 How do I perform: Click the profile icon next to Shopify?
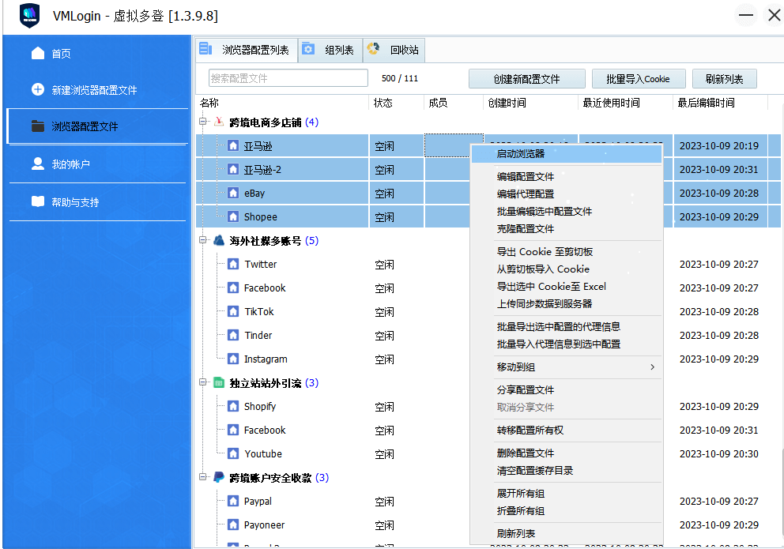coord(233,406)
